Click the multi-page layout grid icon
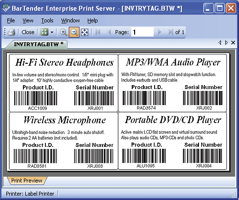Image resolution: width=239 pixels, height=200 pixels. point(44,32)
